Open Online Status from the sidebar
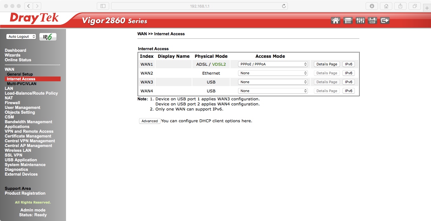Image resolution: width=431 pixels, height=221 pixels. click(x=18, y=60)
